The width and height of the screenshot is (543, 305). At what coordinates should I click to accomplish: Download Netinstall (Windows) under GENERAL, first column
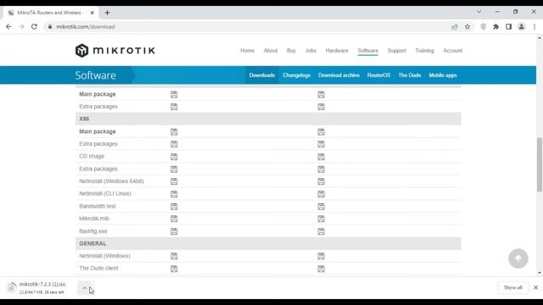click(x=174, y=256)
